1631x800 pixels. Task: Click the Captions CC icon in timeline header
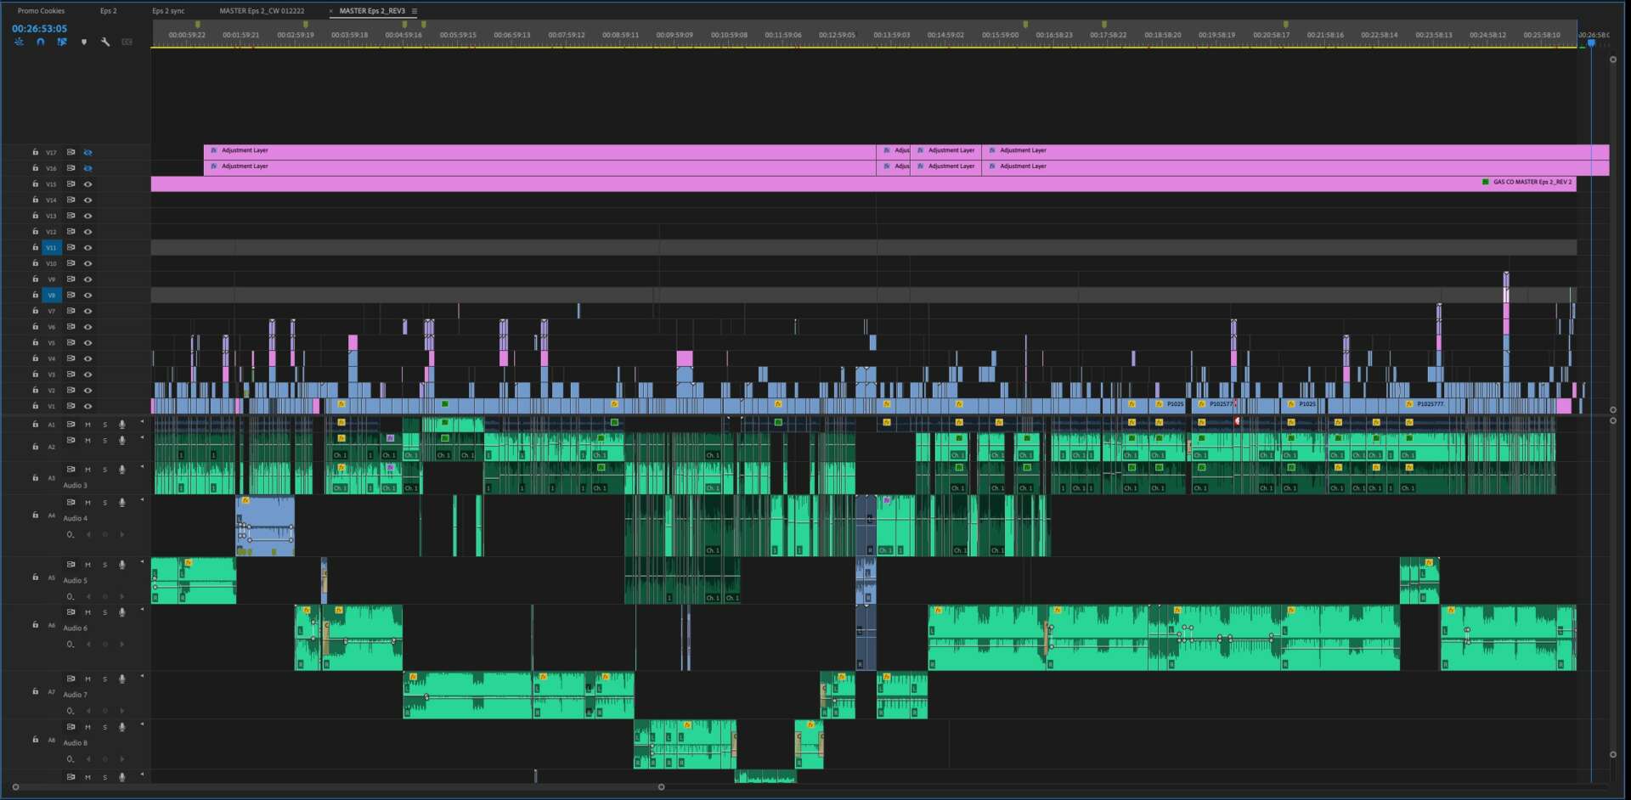tap(127, 42)
